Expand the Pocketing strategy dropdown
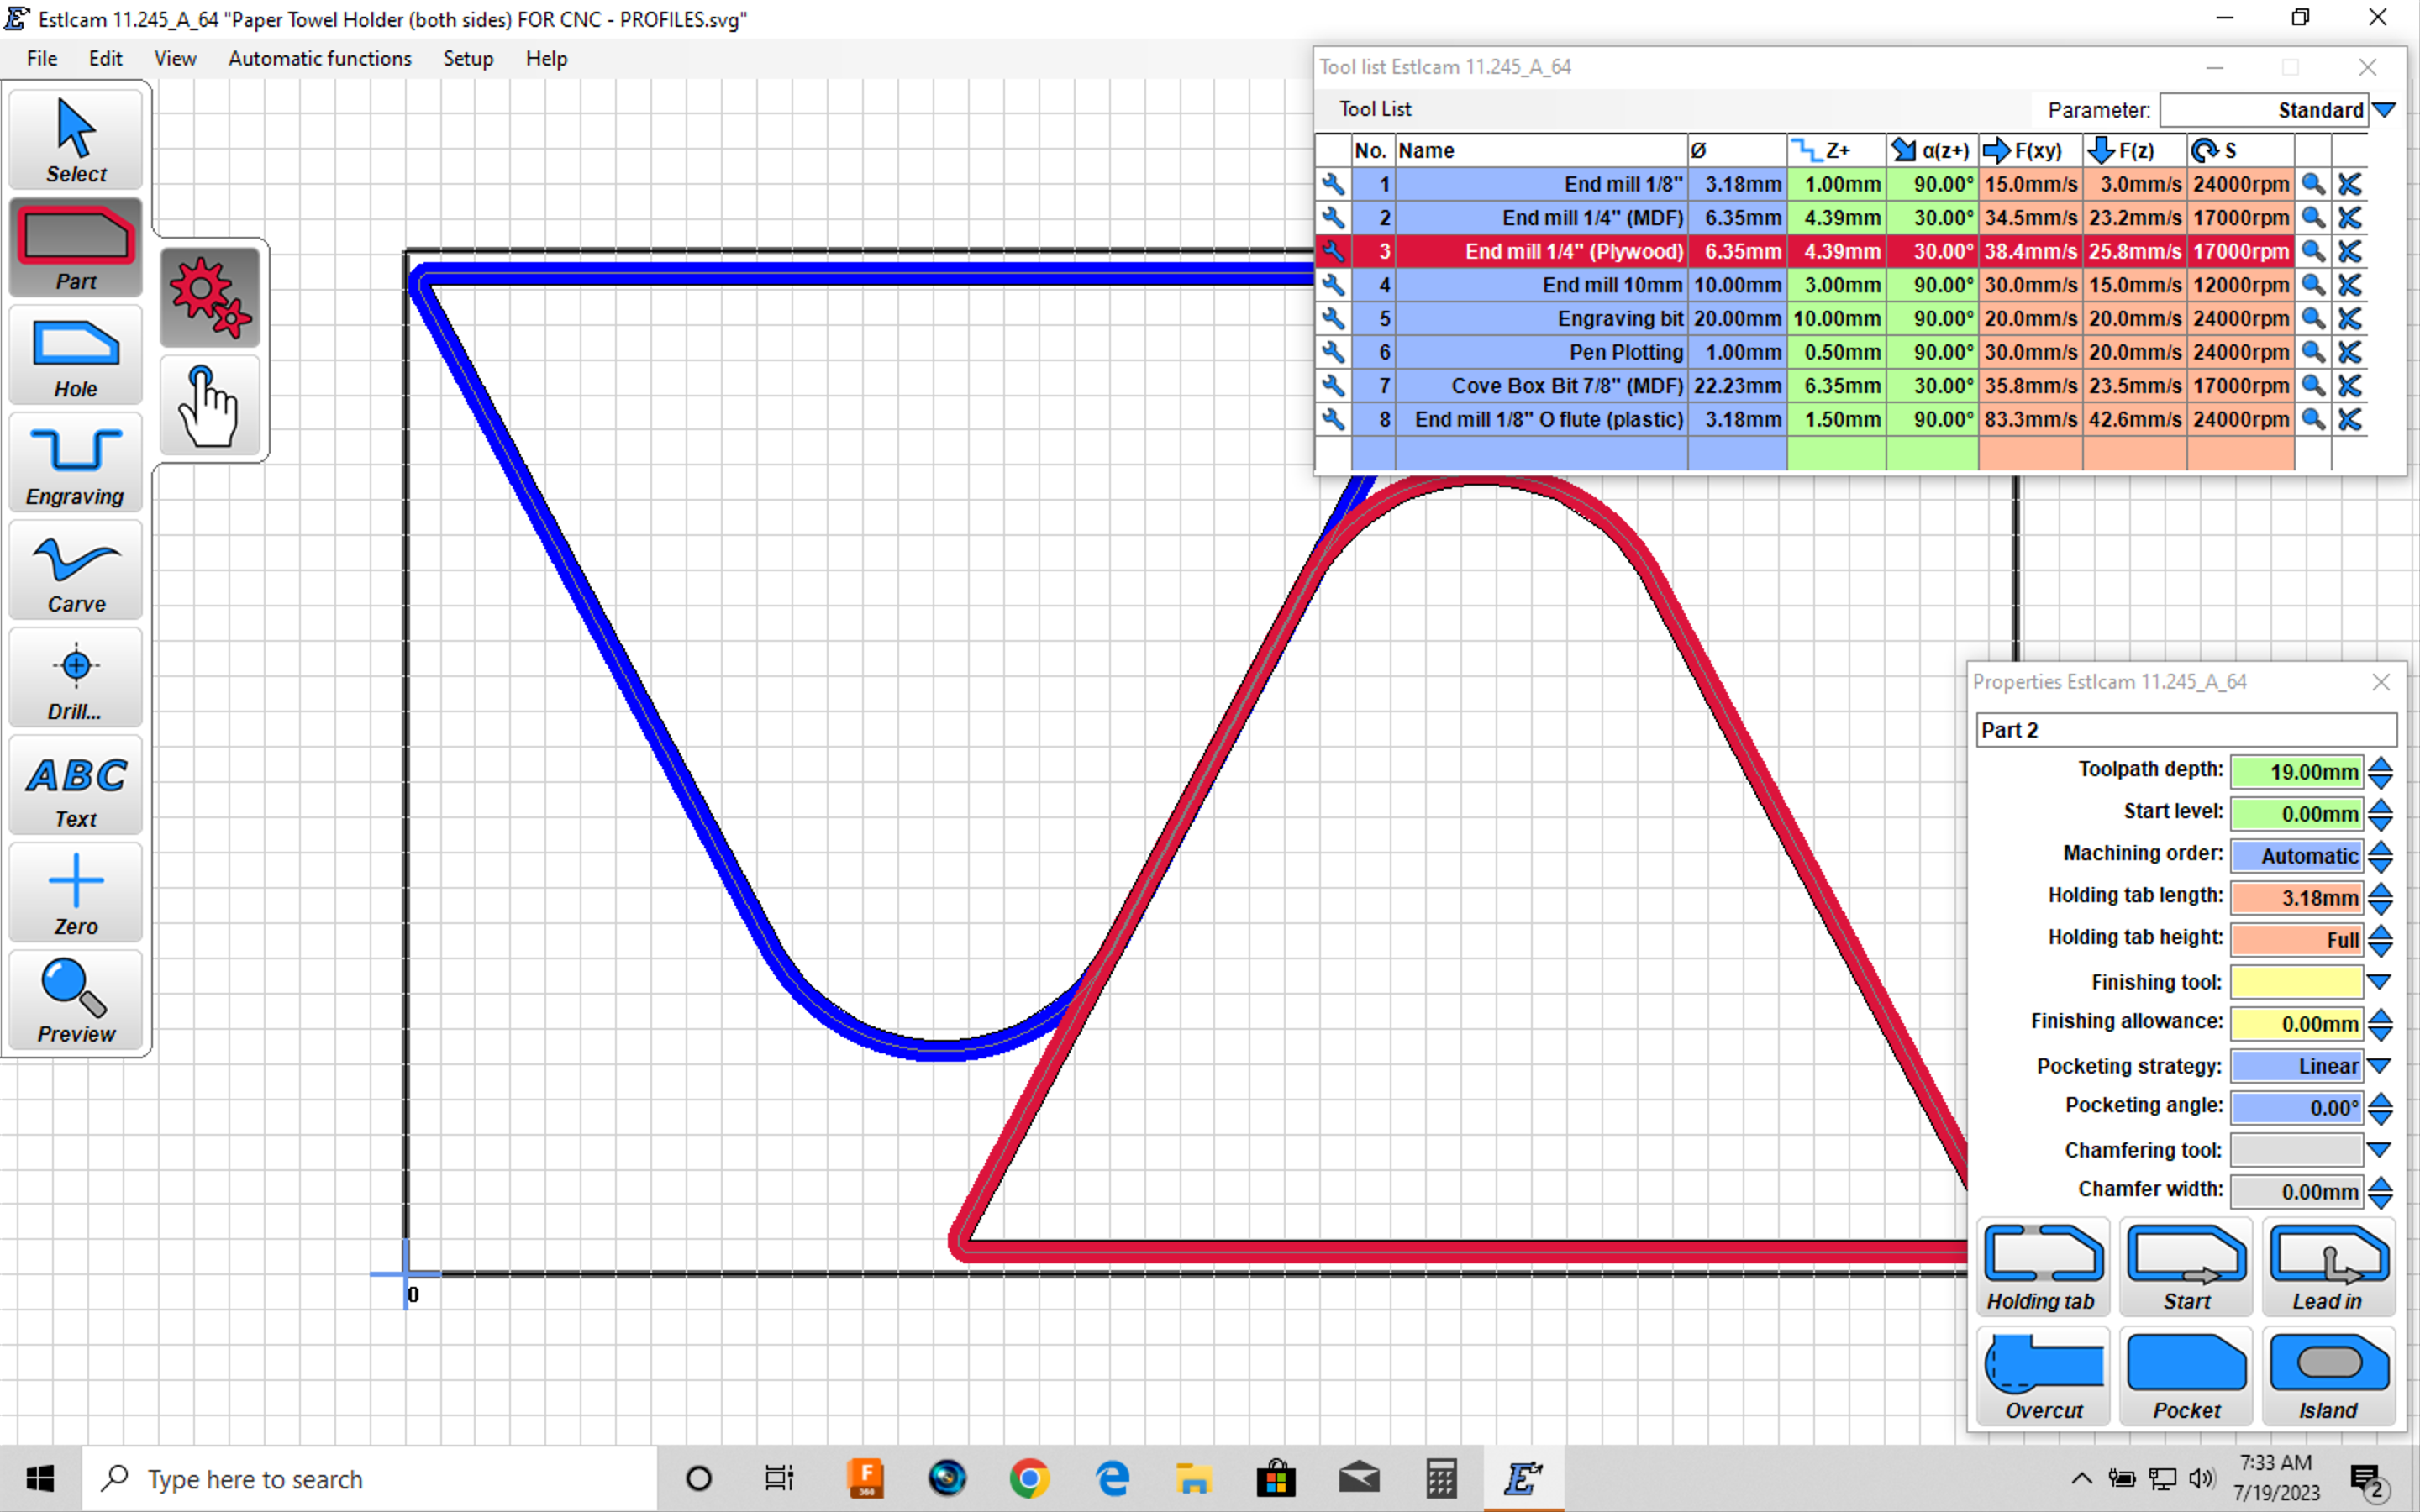 [x=2380, y=1066]
